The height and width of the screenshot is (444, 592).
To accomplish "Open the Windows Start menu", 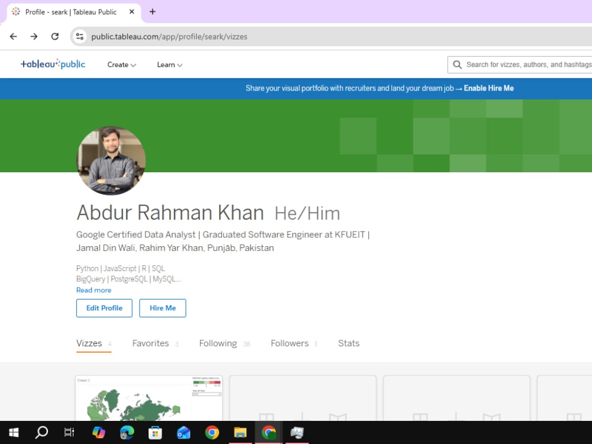I will click(14, 432).
